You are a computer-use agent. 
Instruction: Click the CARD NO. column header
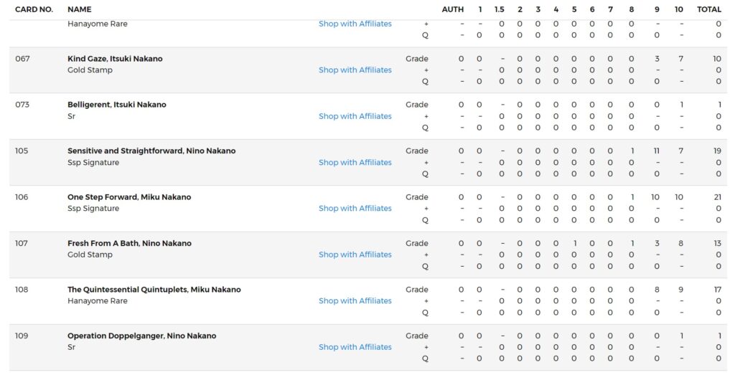coord(34,9)
